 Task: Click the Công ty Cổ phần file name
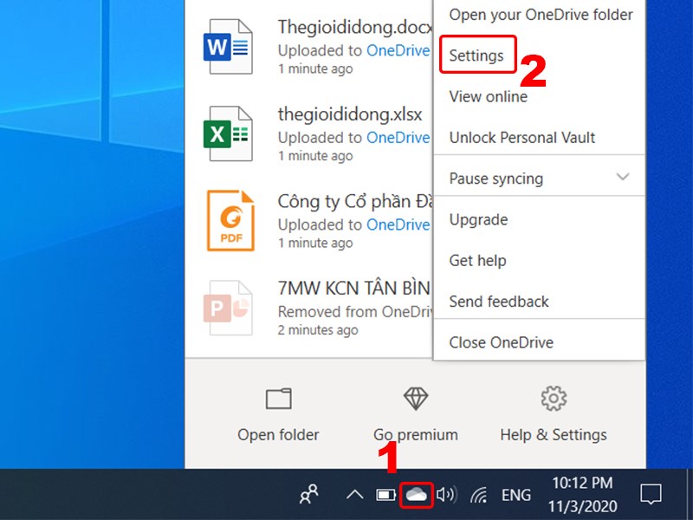click(x=355, y=202)
